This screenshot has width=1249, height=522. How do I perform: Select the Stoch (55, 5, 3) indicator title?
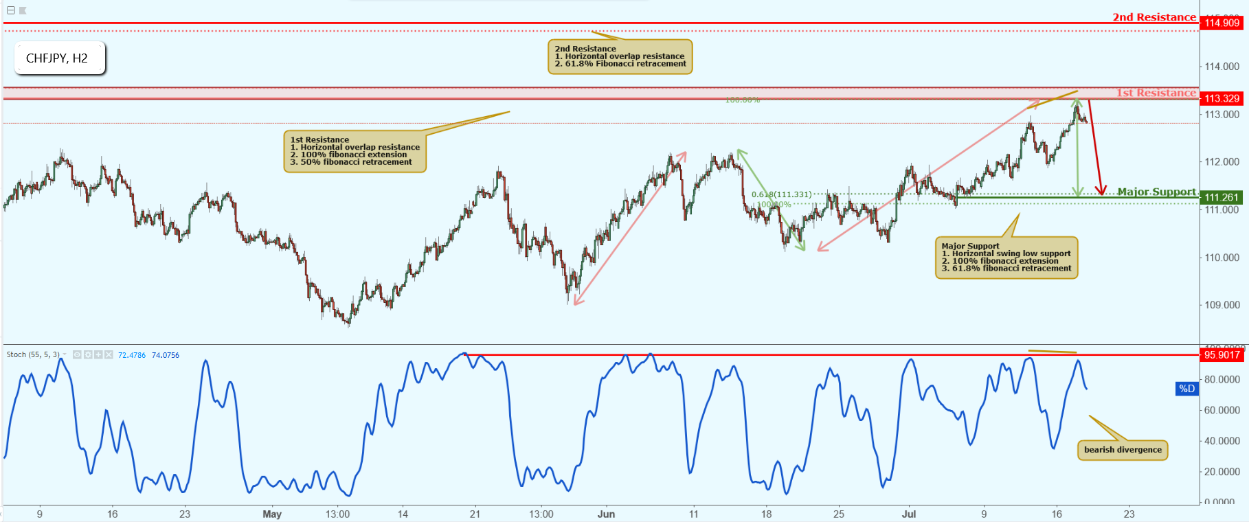[x=33, y=355]
